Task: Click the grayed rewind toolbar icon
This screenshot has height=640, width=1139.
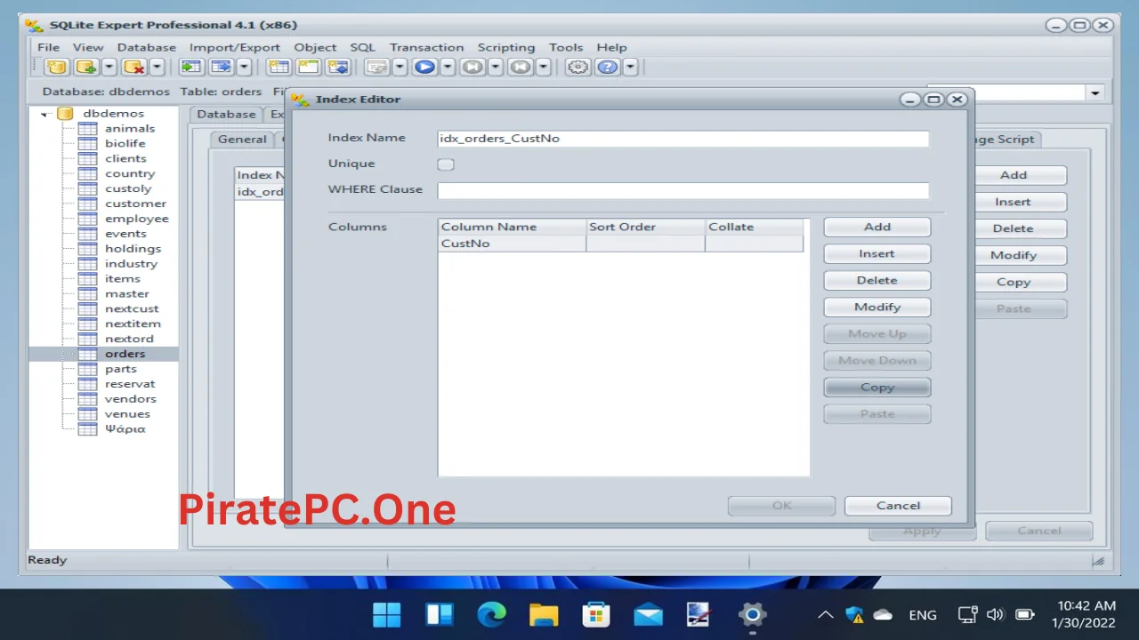Action: [521, 67]
